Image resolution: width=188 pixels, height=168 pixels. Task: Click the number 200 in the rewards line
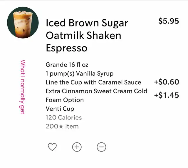52,127
